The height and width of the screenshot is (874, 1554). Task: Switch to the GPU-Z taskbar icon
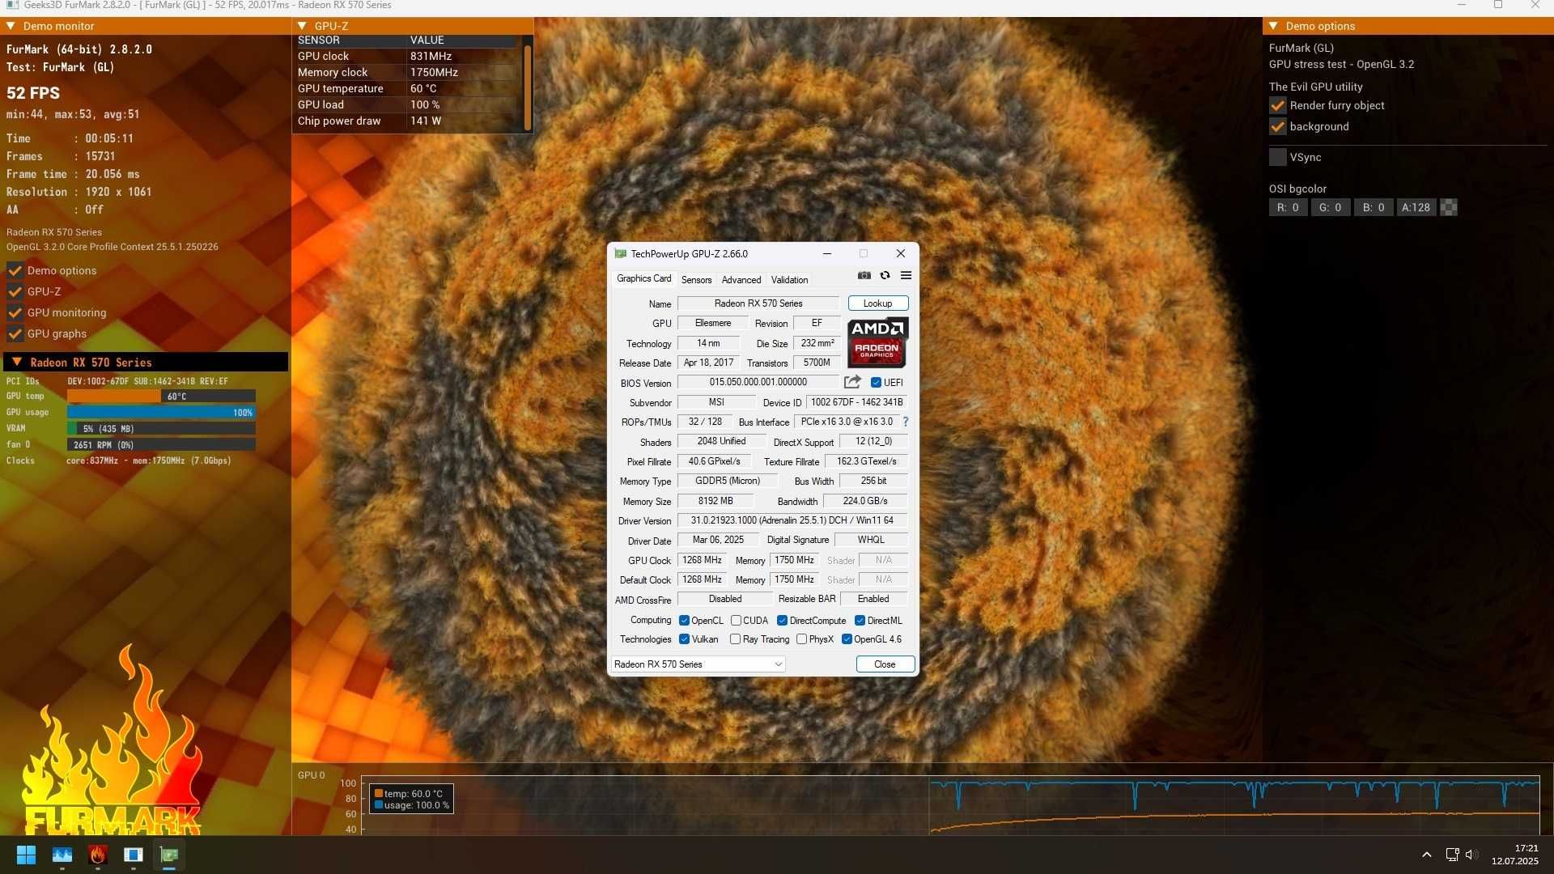click(169, 855)
